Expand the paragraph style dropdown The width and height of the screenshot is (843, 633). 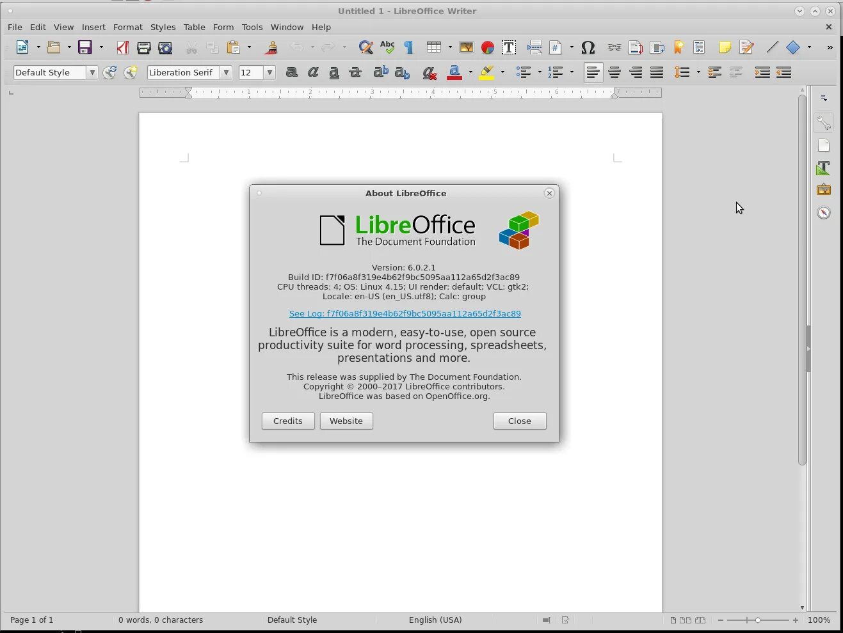coord(92,72)
